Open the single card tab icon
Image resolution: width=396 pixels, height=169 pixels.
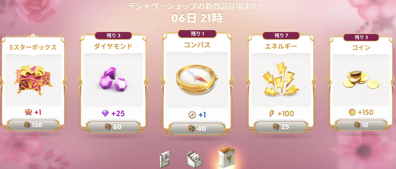[x=165, y=159]
